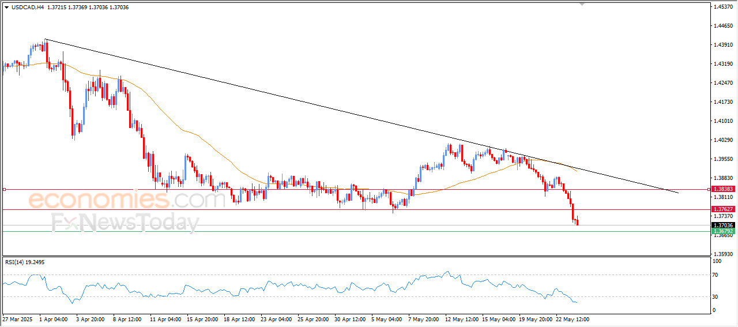The height and width of the screenshot is (327, 738).
Task: Click the 22 May 12:00 date label
Action: [572, 318]
